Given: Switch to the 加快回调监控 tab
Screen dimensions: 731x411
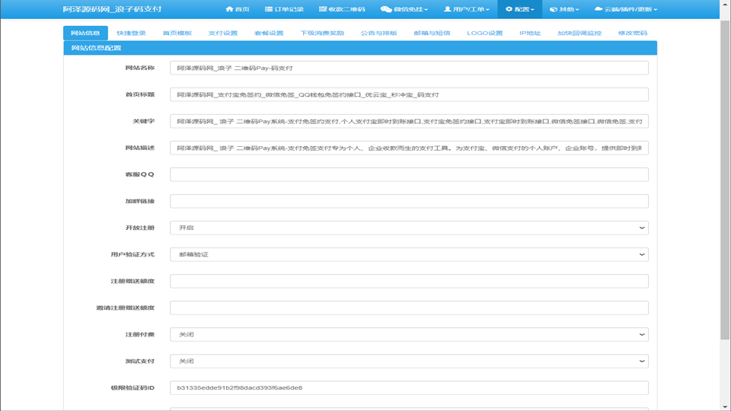Looking at the screenshot, I should tap(579, 33).
